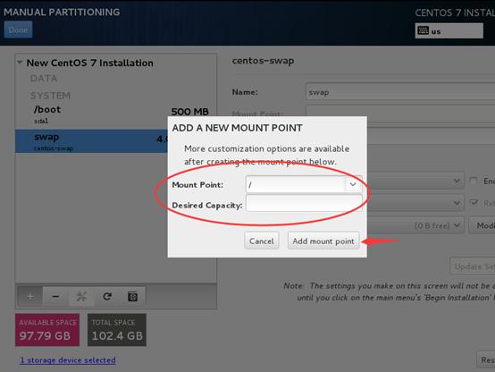Image resolution: width=495 pixels, height=372 pixels.
Task: Click the Done button
Action: tap(18, 30)
